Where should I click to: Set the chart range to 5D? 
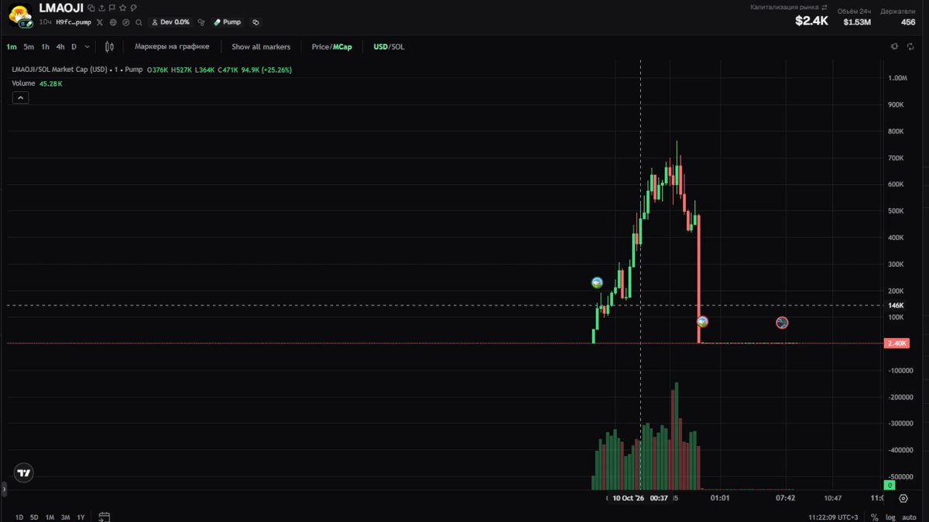[34, 517]
